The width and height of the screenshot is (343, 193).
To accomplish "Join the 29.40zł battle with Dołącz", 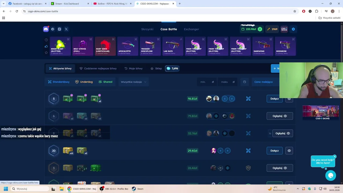I will 274,151.
